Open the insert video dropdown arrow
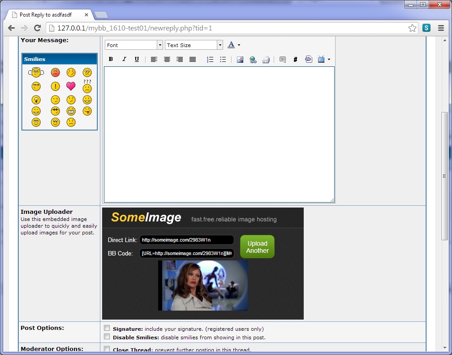Image resolution: width=452 pixels, height=355 pixels. (329, 59)
